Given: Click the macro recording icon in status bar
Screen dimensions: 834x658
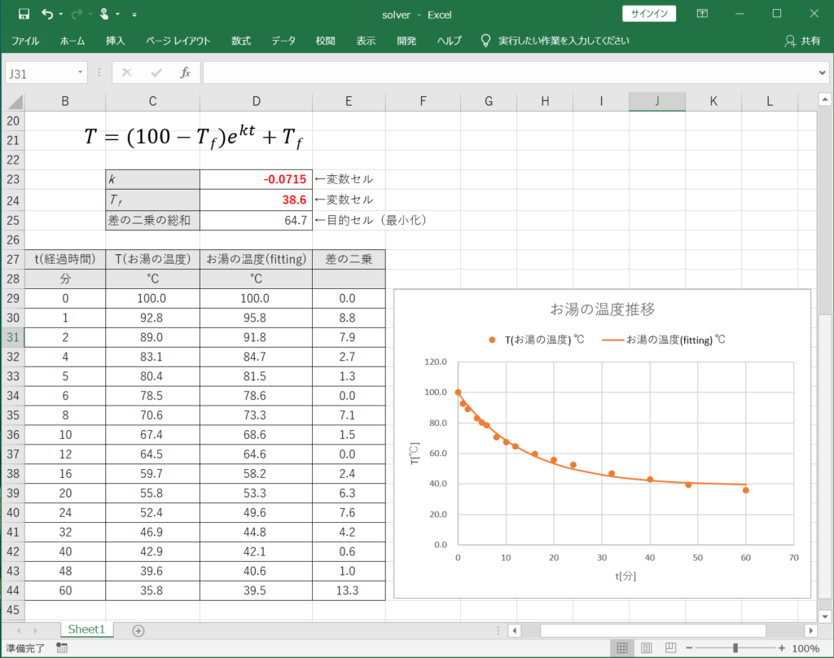Looking at the screenshot, I should pyautogui.click(x=62, y=648).
